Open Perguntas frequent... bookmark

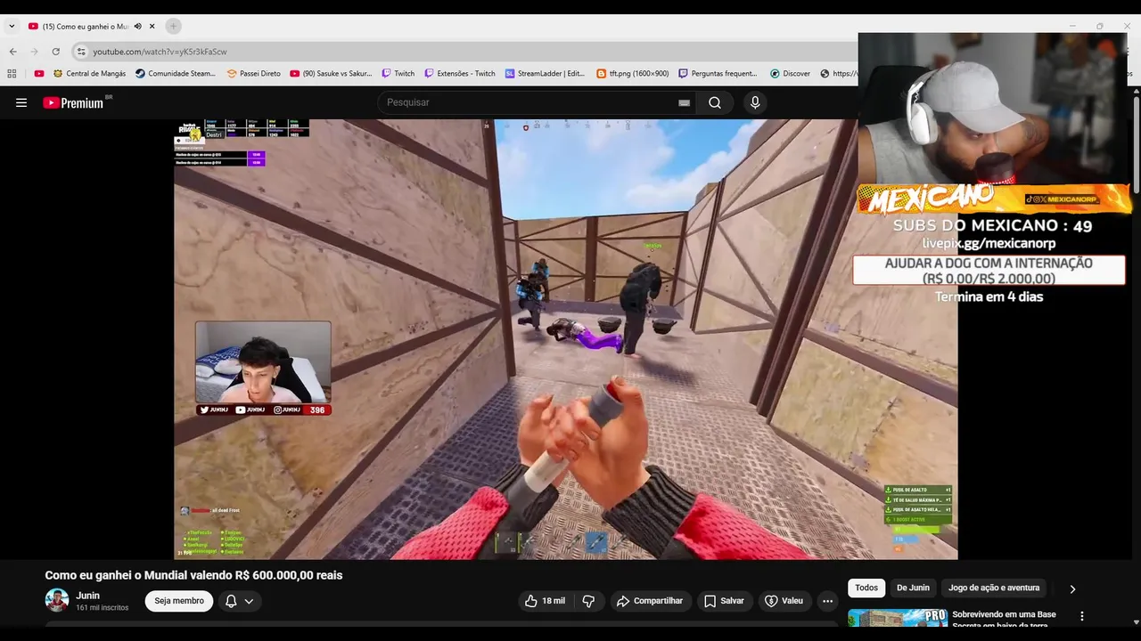click(x=718, y=74)
